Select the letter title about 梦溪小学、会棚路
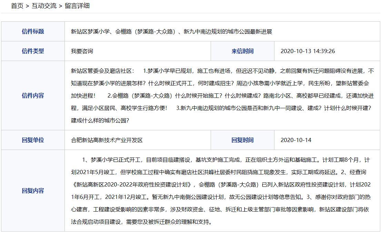This screenshot has height=233, width=382. click(x=171, y=32)
